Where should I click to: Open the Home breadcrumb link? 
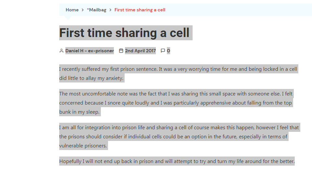pos(72,10)
